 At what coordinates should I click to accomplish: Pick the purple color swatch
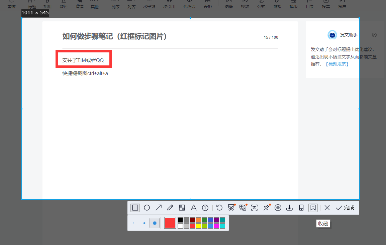tap(216, 220)
